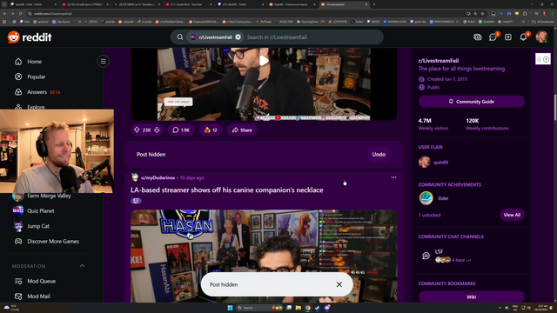
Task: Open u/myDuderinos user profile
Action: point(158,177)
